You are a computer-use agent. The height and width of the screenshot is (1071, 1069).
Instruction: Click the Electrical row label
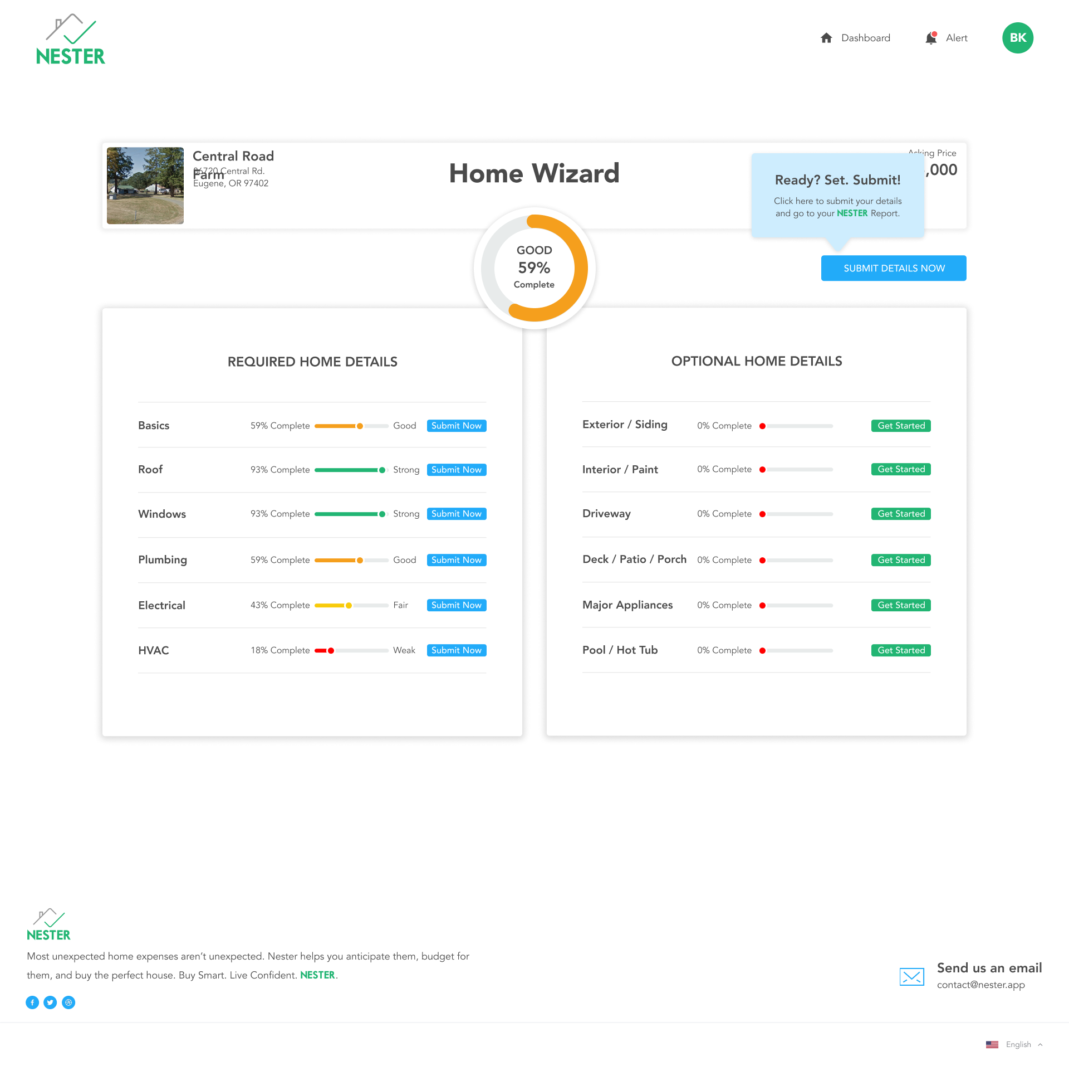click(161, 605)
